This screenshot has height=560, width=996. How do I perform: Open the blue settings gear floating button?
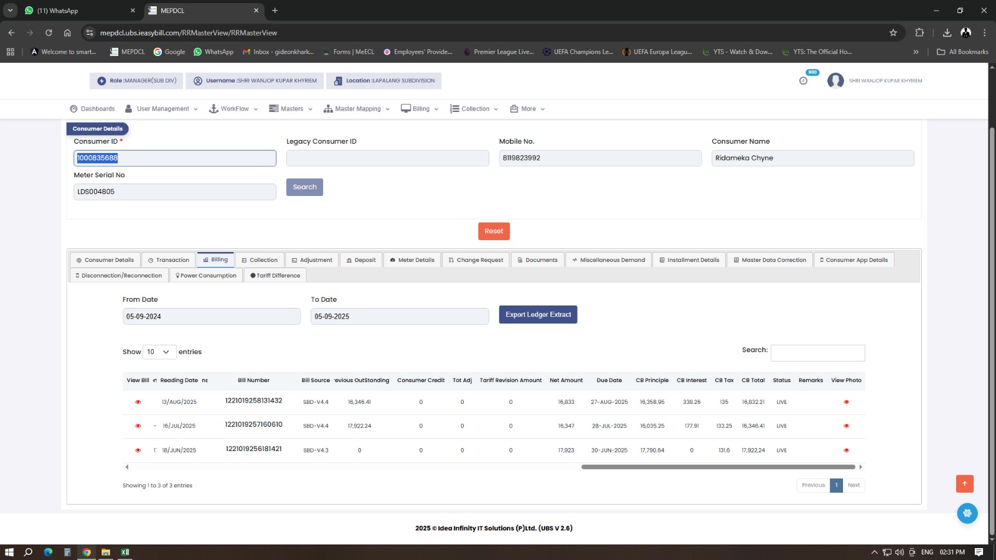[967, 513]
